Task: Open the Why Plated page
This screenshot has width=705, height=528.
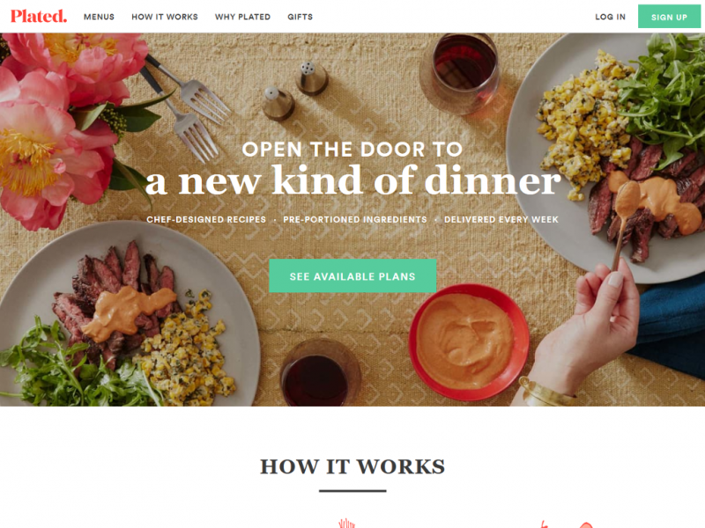Action: click(x=243, y=17)
